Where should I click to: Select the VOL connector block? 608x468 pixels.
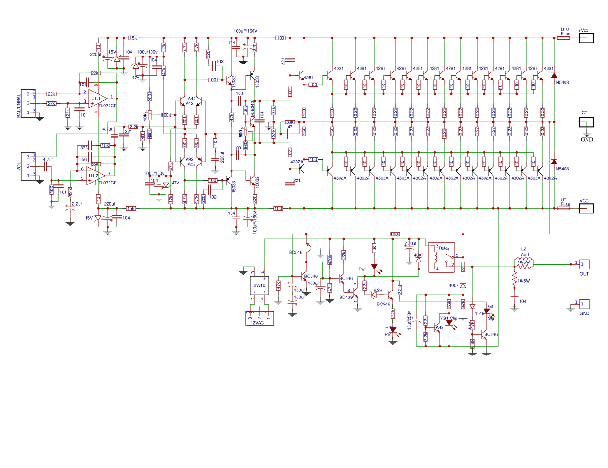point(28,166)
